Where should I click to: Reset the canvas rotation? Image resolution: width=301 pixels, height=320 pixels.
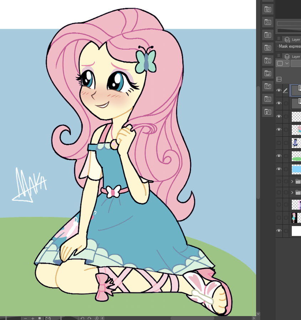coord(97,318)
